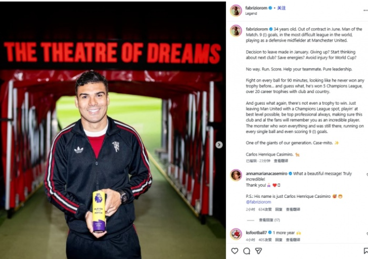Open annamarianacasemiro commenter avatar
The width and height of the screenshot is (368, 259).
236,175
